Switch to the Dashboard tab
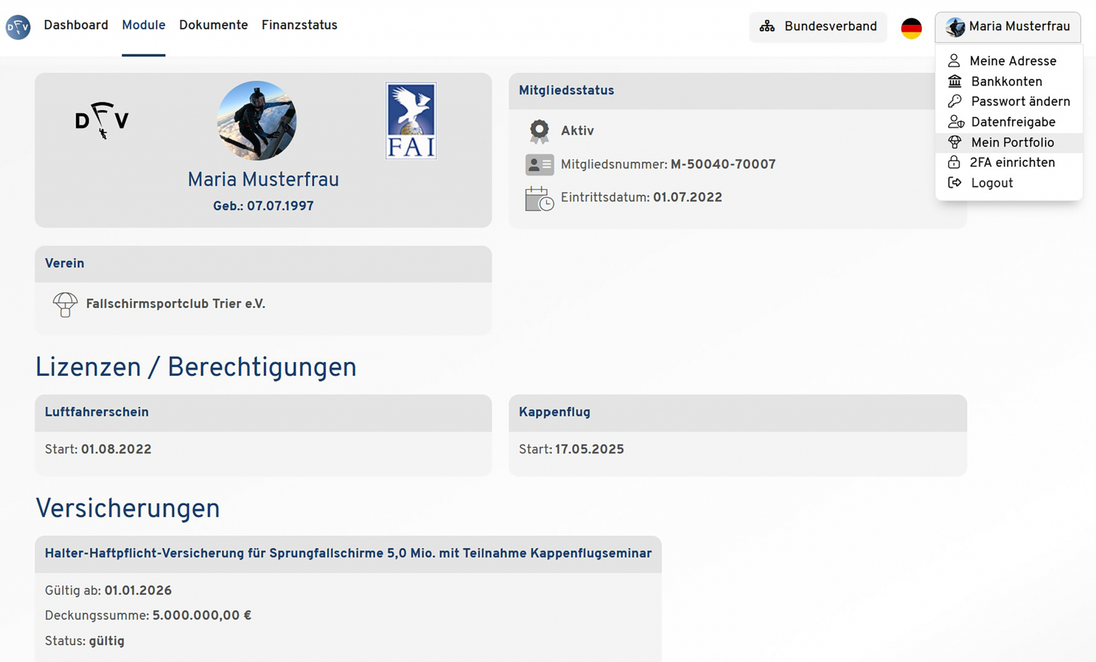The width and height of the screenshot is (1096, 662). (x=76, y=25)
